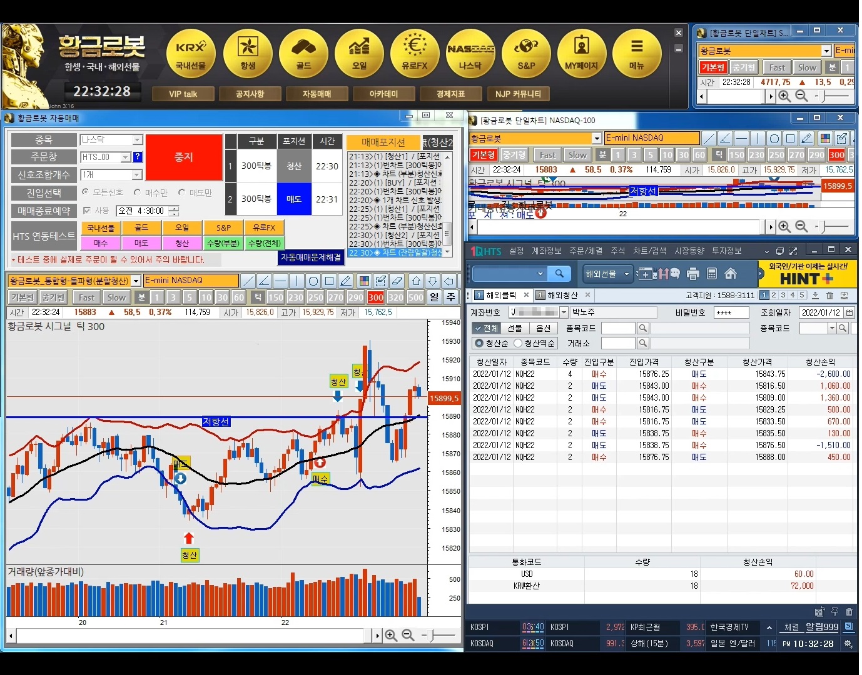This screenshot has width=862, height=675.
Task: Click the VIP talk button
Action: 183,94
